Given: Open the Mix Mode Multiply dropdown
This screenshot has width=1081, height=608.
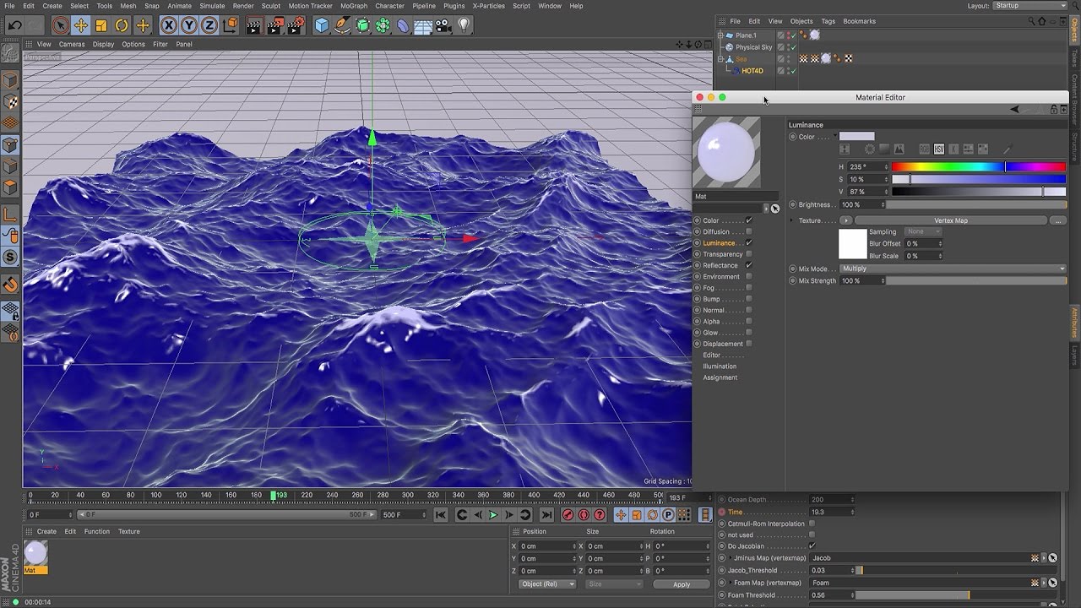Looking at the screenshot, I should 953,269.
